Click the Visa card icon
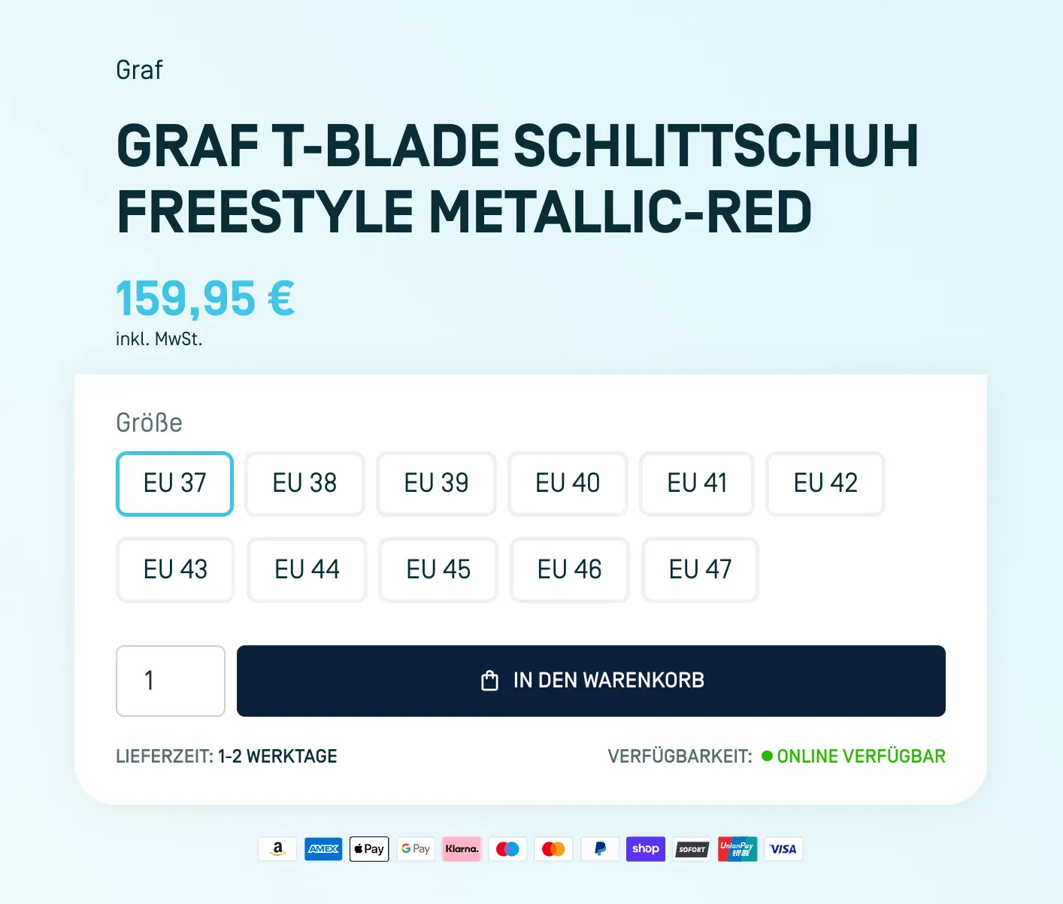 (783, 849)
